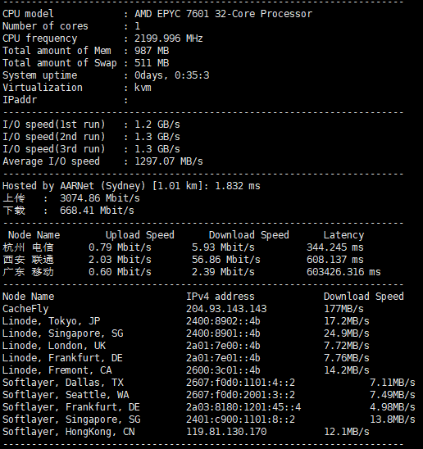Image resolution: width=423 pixels, height=449 pixels.
Task: Click Softlayer Seattle speed 7.49MB/s
Action: coord(393,395)
